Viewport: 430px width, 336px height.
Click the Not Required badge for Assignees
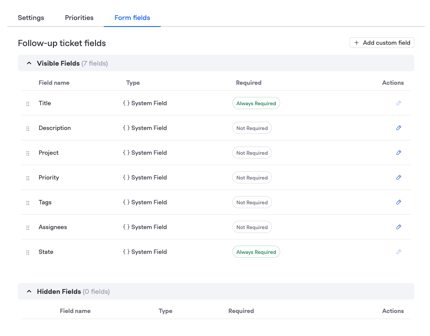click(x=252, y=227)
